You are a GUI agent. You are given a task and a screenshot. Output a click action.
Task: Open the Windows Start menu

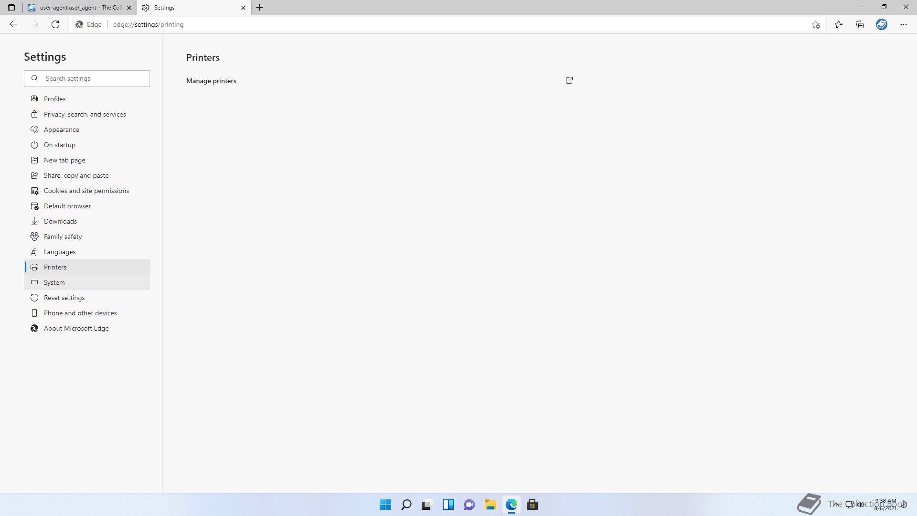tap(385, 505)
